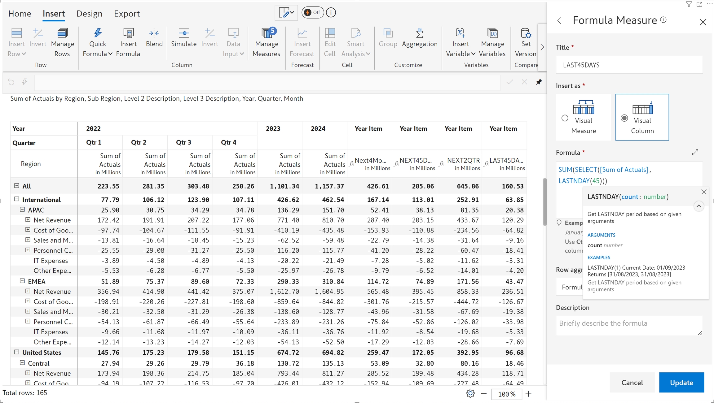Open Aggregation settings in ribbon

[x=420, y=33]
